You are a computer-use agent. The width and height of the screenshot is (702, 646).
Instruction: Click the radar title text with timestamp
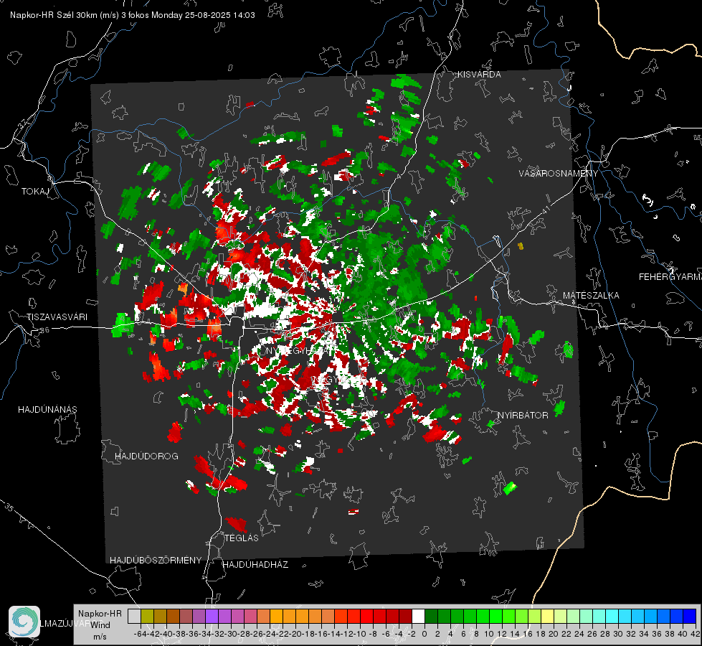click(133, 15)
